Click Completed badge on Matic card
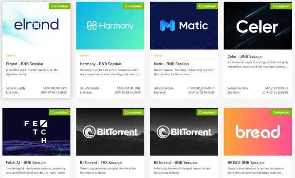The width and height of the screenshot is (295, 178). pos(207,6)
